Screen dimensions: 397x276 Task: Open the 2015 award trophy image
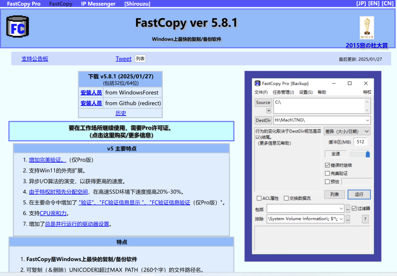click(366, 28)
